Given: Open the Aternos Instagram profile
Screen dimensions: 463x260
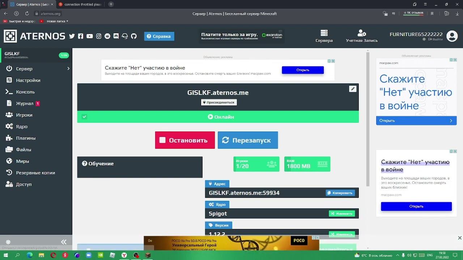Looking at the screenshot, I should [x=99, y=36].
